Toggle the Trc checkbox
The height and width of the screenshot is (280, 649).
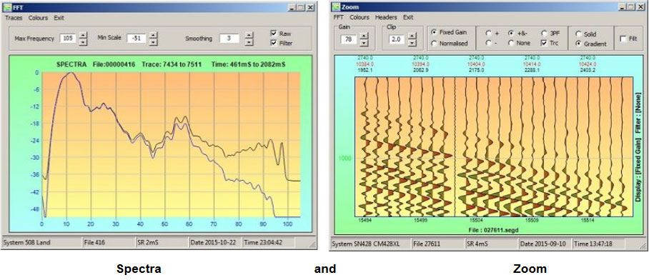[544, 43]
